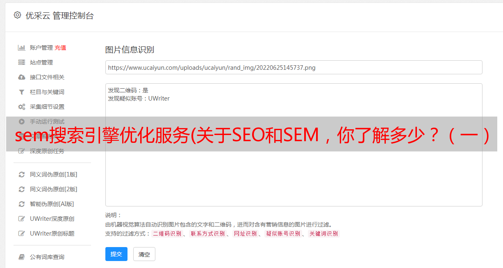The height and width of the screenshot is (268, 503).
Task: Select the filter icon beside 栏目与关键词
Action: 22,92
